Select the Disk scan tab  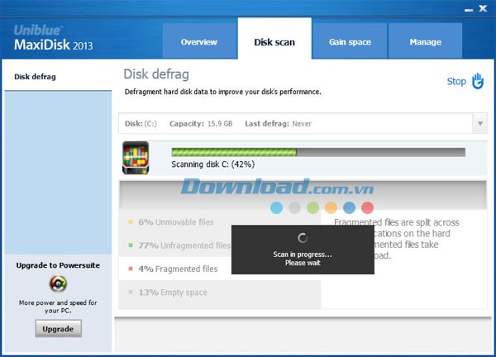click(x=274, y=42)
